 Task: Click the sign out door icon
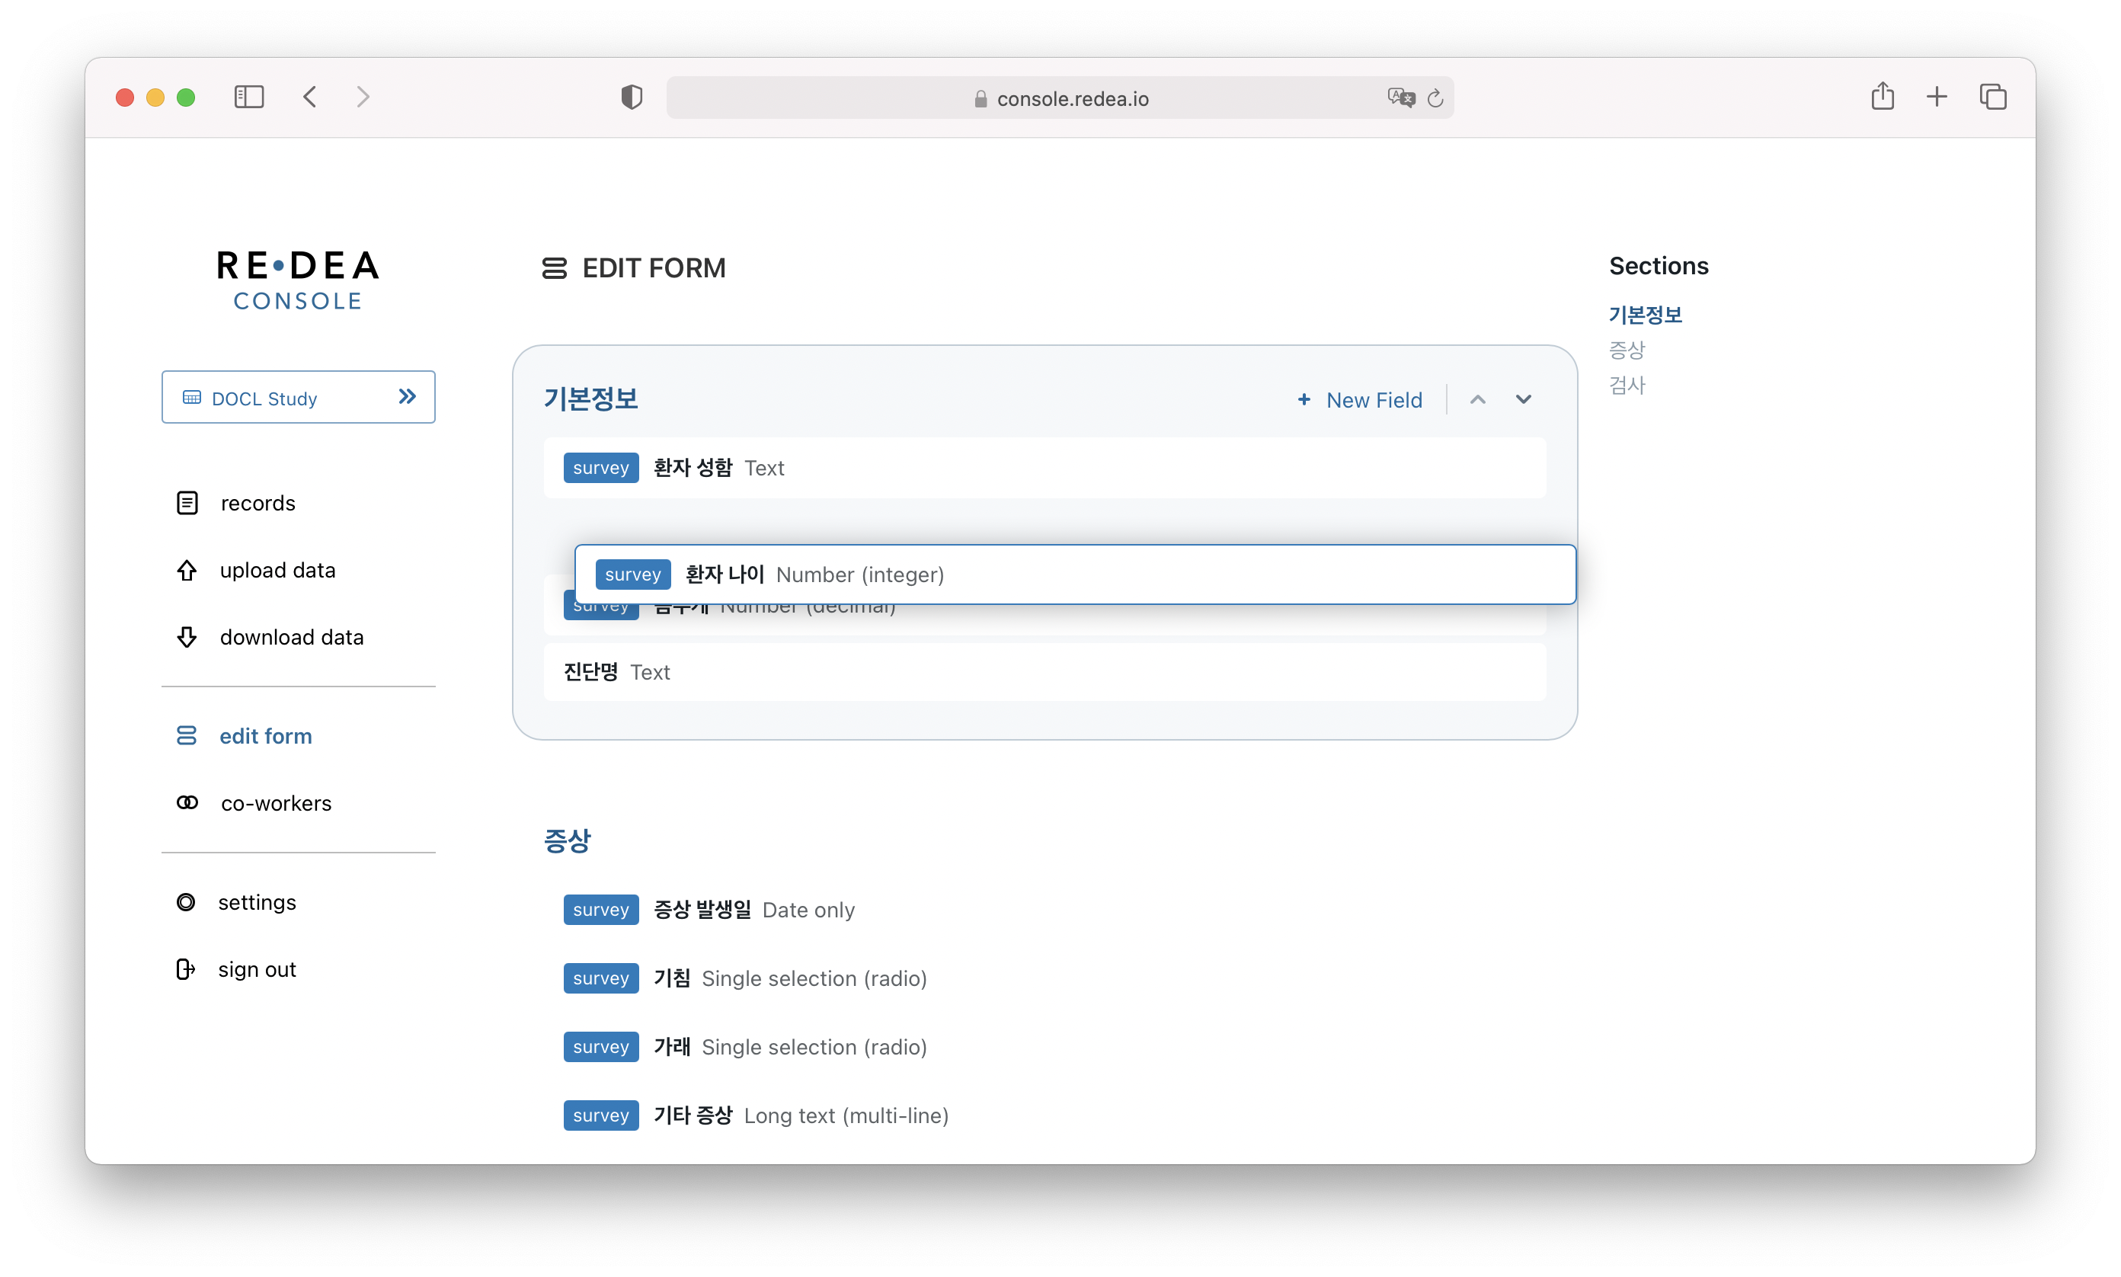[185, 969]
